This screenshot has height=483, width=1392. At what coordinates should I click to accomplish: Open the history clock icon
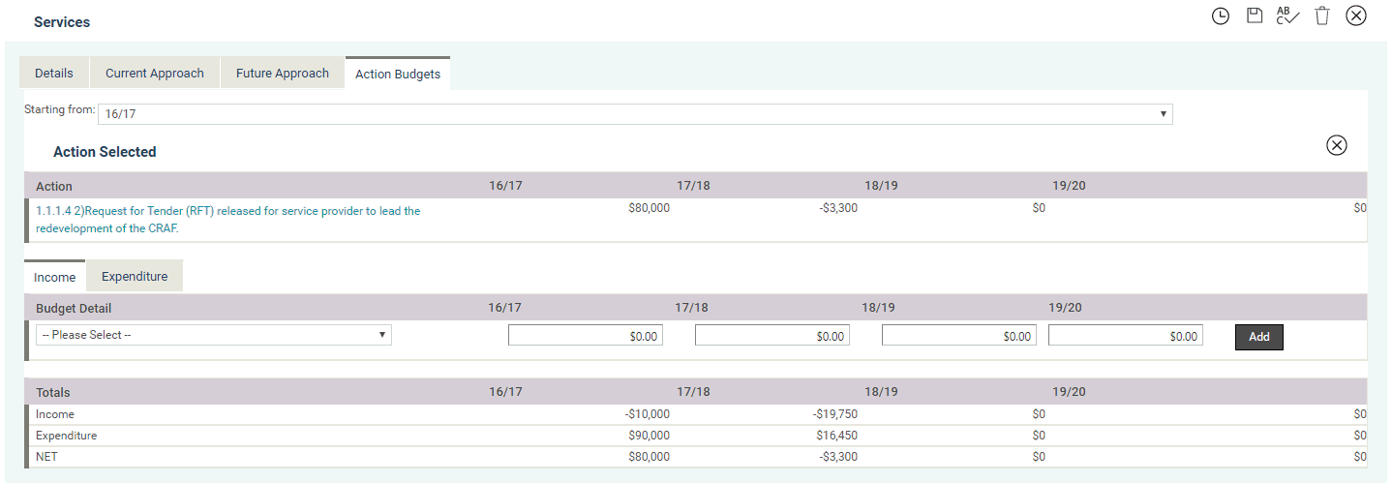1221,16
